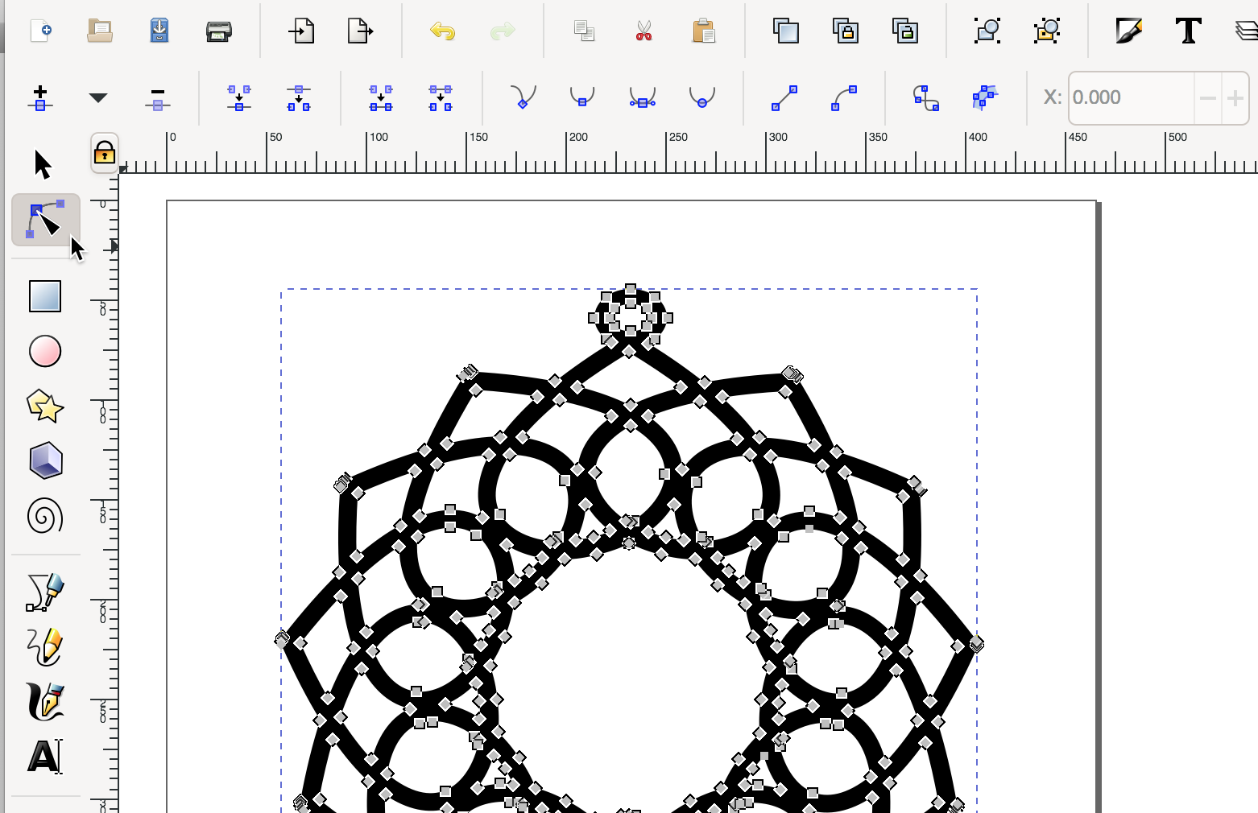1258x813 pixels.
Task: Activate the Star and polygon tool
Action: coord(45,406)
